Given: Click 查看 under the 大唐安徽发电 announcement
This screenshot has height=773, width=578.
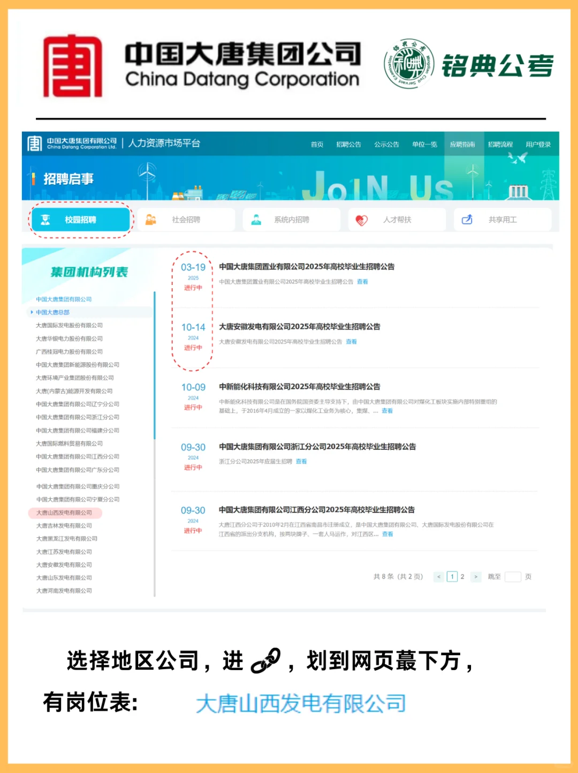Looking at the screenshot, I should (351, 342).
